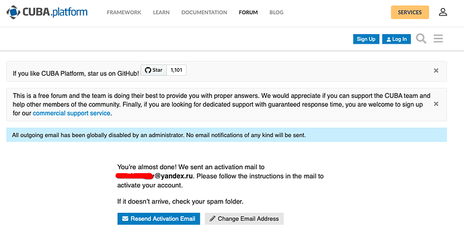
Task: Click Change Email Address button
Action: coord(244,219)
